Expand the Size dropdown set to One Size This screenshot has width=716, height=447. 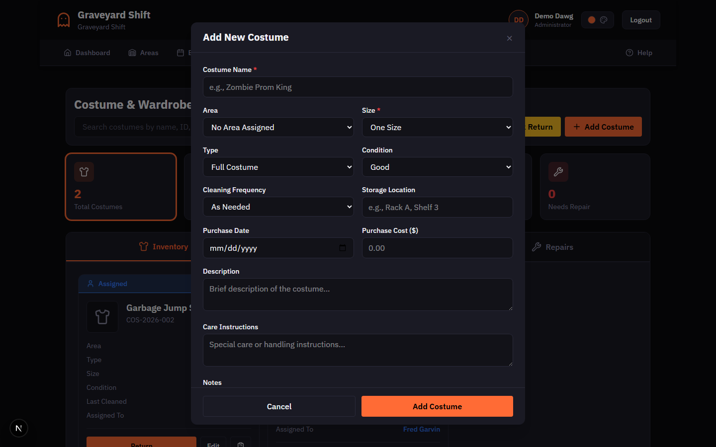click(437, 127)
